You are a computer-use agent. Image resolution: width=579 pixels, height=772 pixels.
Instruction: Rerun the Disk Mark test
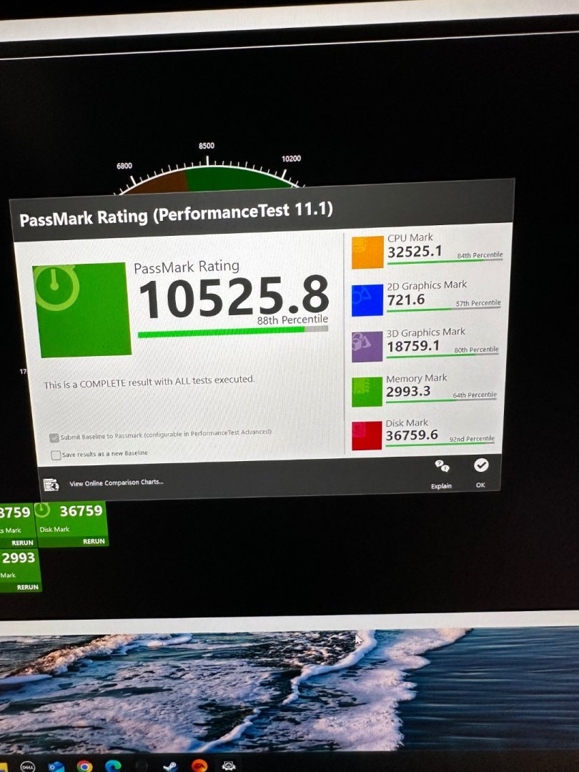pyautogui.click(x=94, y=541)
